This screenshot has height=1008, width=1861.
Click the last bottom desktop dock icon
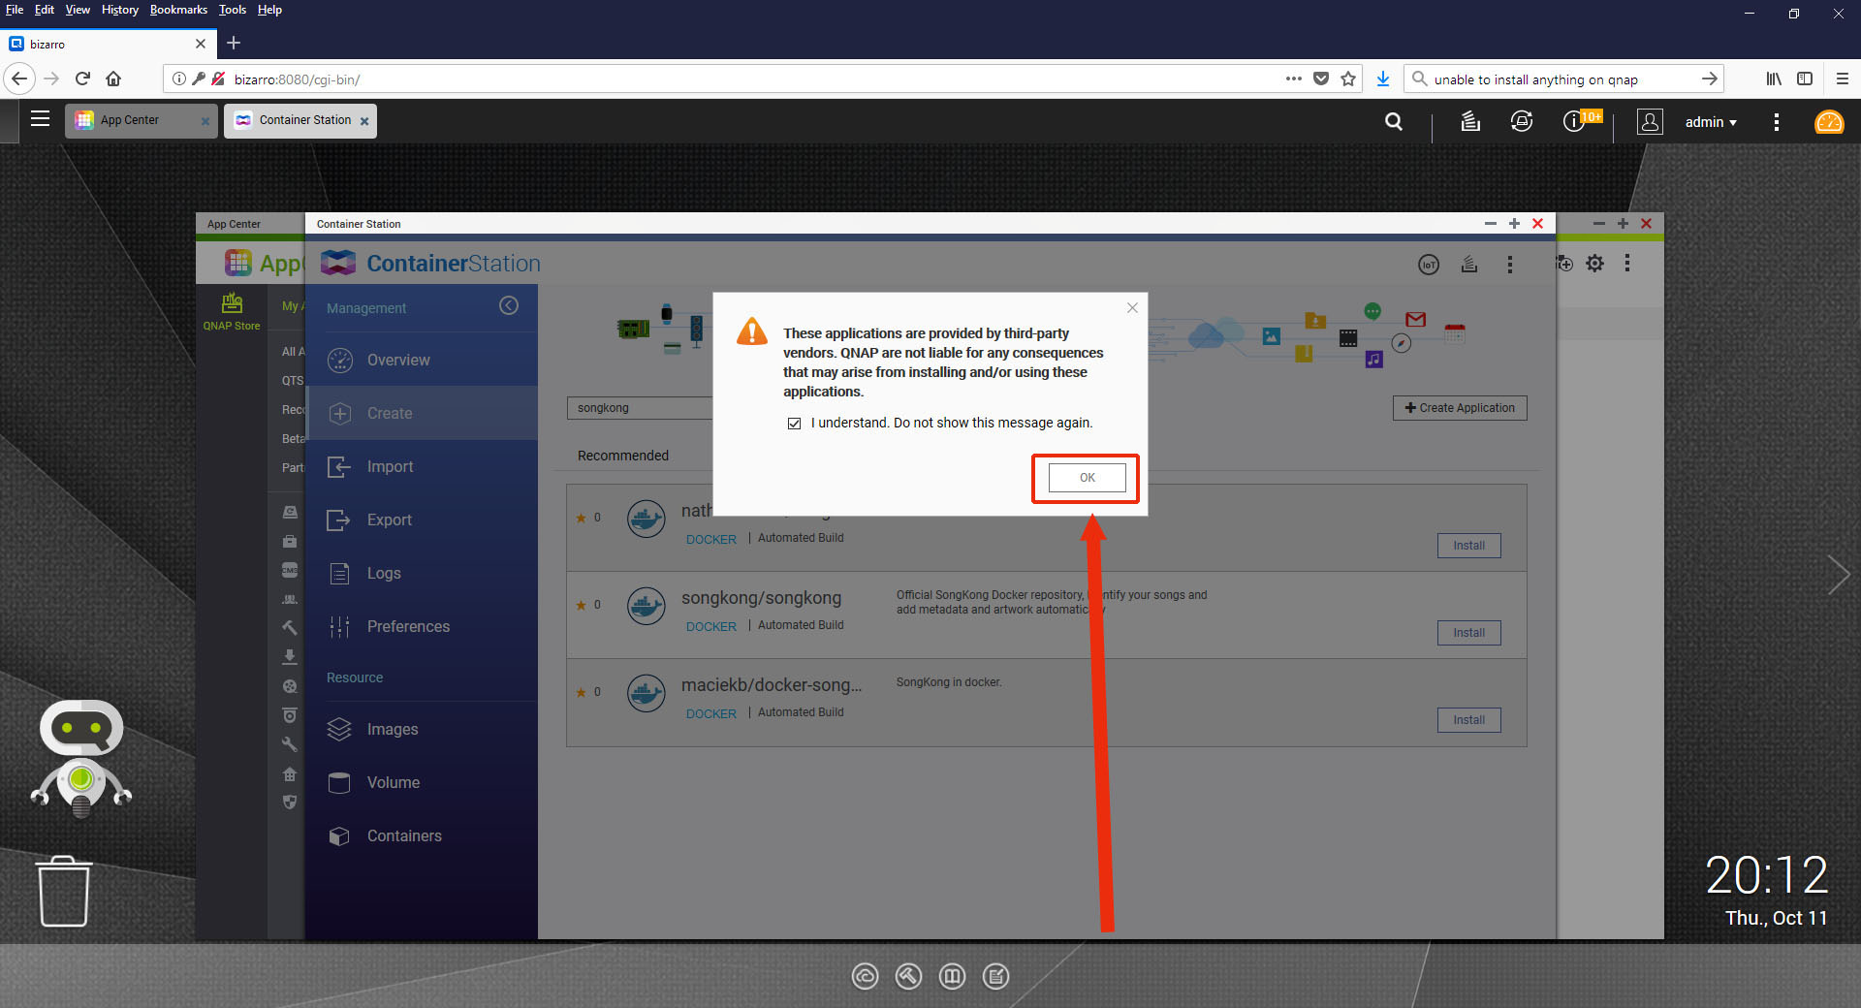995,976
